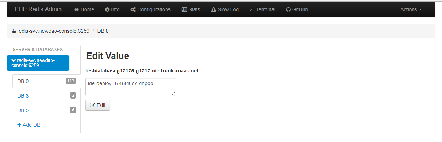
Task: Click the Terminal prompt icon
Action: (252, 10)
